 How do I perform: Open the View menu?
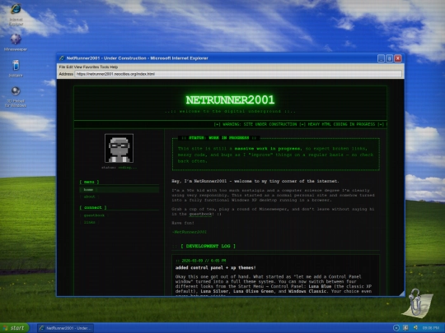(78, 67)
